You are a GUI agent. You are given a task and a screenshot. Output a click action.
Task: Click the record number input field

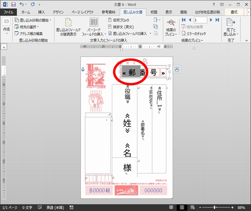coord(200,20)
